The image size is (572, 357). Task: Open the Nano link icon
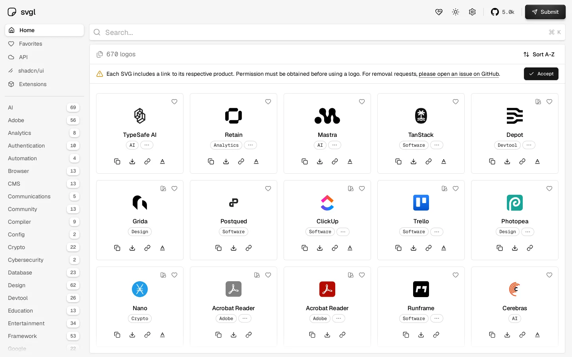point(147,335)
